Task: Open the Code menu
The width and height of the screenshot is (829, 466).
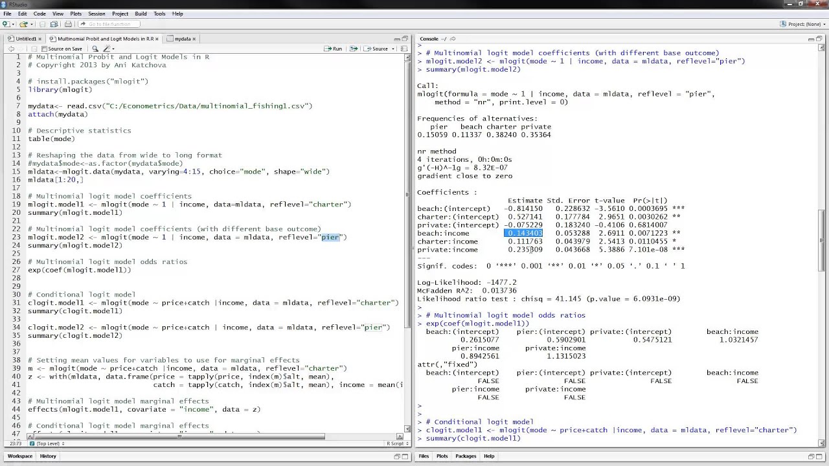Action: [40, 14]
